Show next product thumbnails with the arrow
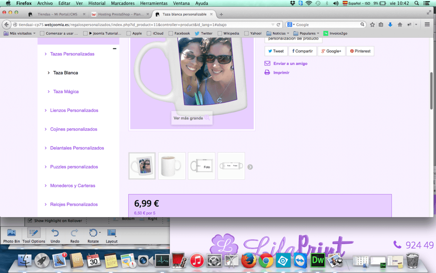436x273 pixels. point(250,167)
